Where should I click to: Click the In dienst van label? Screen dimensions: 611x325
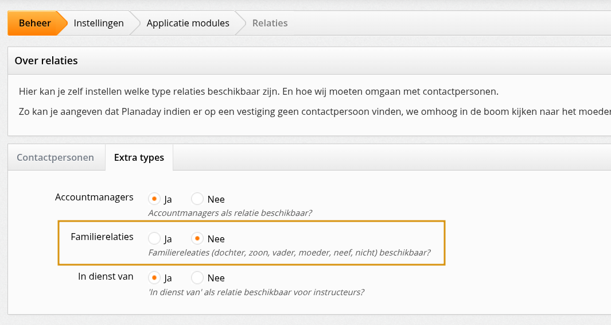(x=106, y=276)
